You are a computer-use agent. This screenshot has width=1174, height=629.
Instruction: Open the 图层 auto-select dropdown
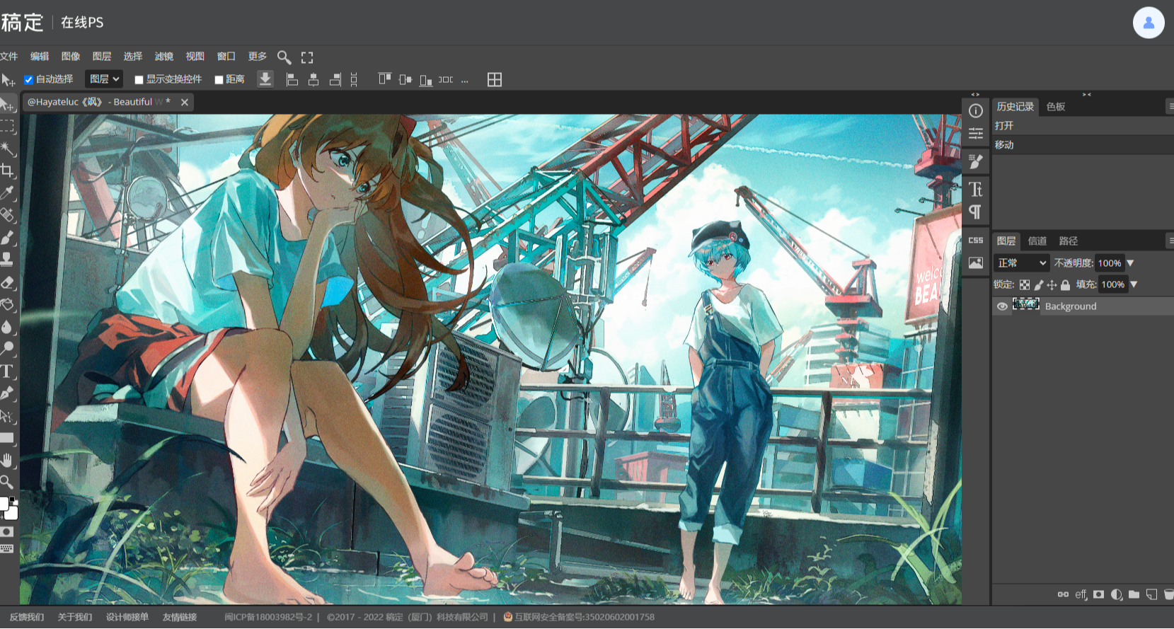pyautogui.click(x=104, y=79)
